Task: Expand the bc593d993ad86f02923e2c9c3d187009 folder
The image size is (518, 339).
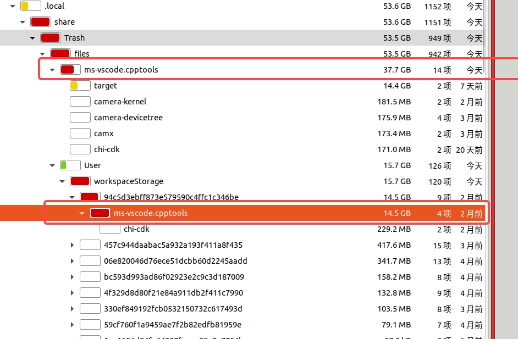Action: coord(72,277)
